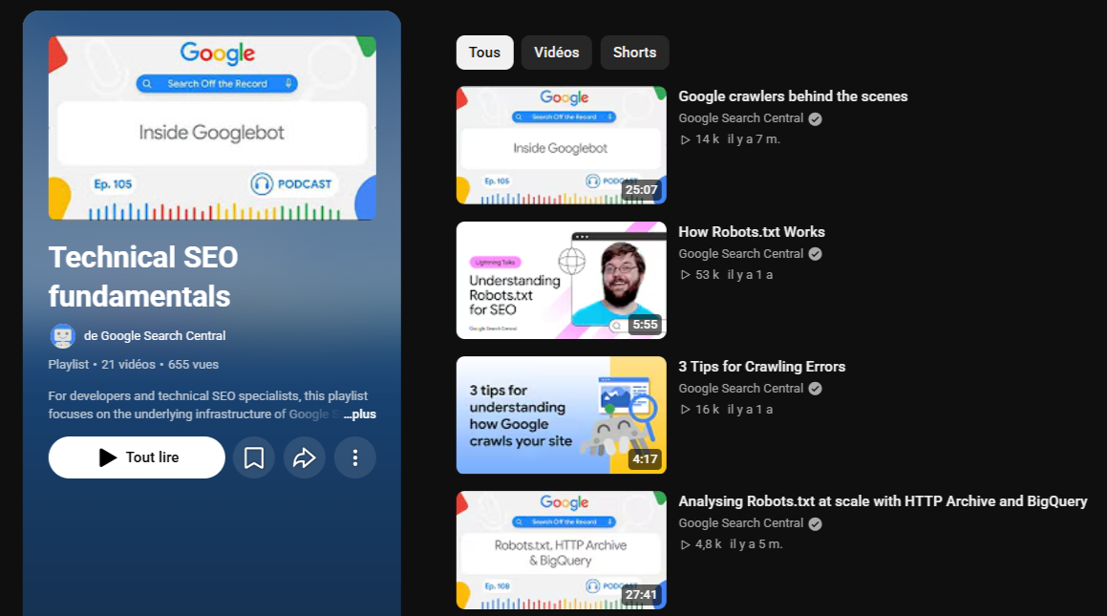Screen dimensions: 1107x616
Task: Click the '3 tips for understanding' thumbnail
Action: pos(562,414)
